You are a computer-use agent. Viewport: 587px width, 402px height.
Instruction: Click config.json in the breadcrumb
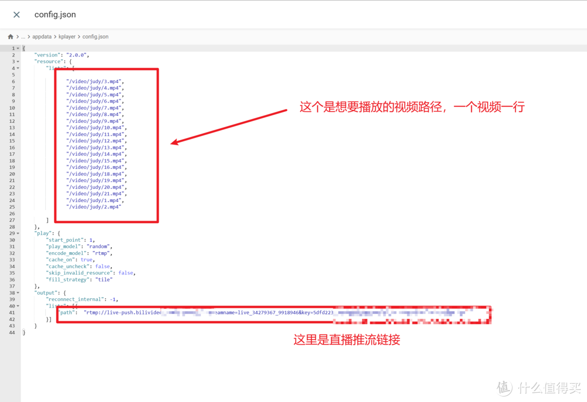(x=96, y=37)
